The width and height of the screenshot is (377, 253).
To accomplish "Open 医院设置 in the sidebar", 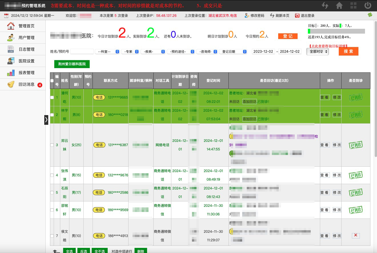I will (x=23, y=61).
